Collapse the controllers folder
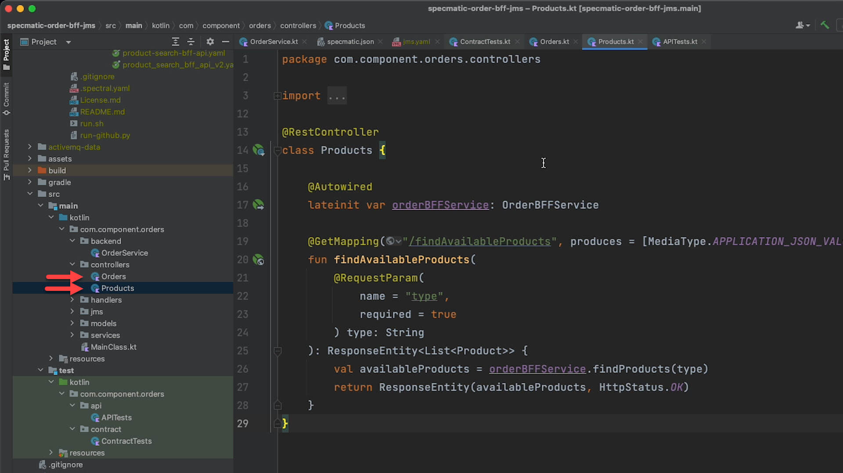The height and width of the screenshot is (473, 843). (72, 265)
